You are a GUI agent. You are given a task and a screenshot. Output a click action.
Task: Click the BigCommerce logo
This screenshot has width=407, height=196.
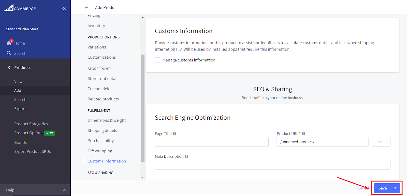click(x=20, y=8)
